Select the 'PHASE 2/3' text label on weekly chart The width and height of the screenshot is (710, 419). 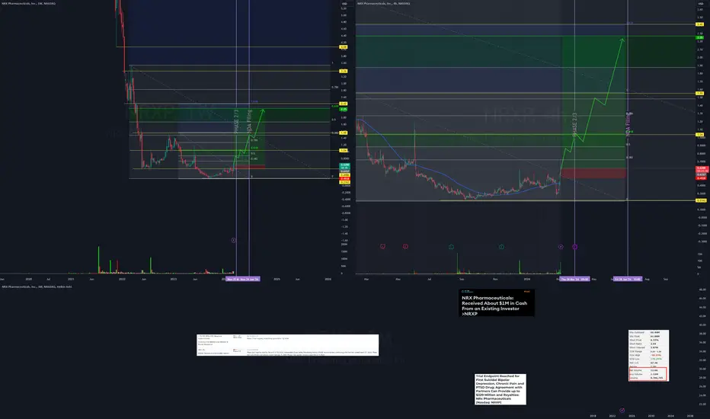236,121
